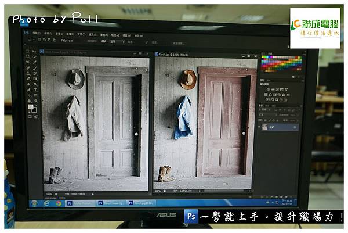The image size is (348, 233).
Task: Open the File menu
Action: (37, 33)
